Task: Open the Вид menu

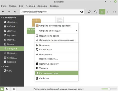Action: click(x=21, y=6)
